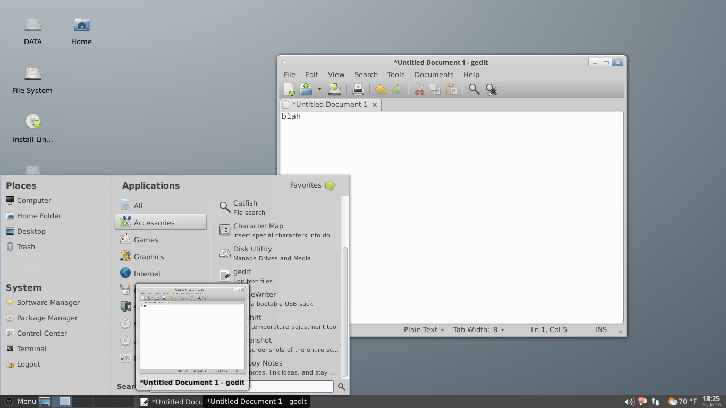
Task: Redo the last edit
Action: tap(397, 89)
